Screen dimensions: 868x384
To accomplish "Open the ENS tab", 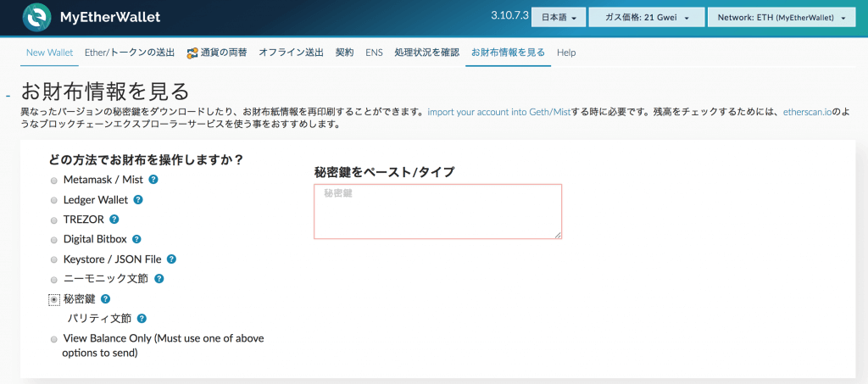I will click(x=374, y=53).
